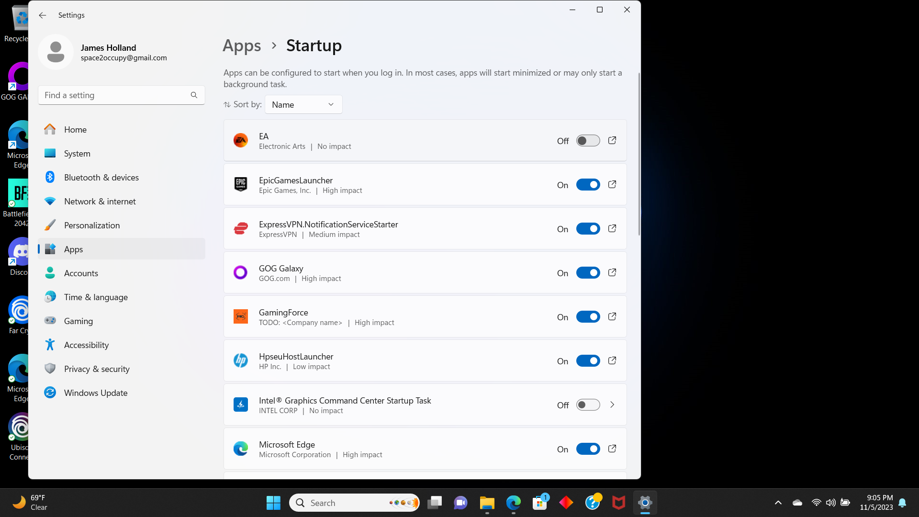919x517 pixels.
Task: Go back with the Settings back arrow
Action: click(x=43, y=15)
